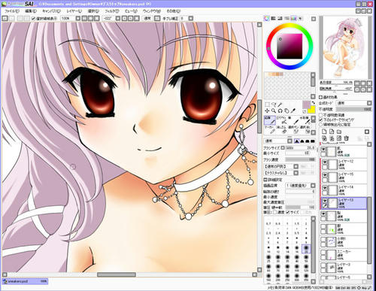Select the magic wand tool
The height and width of the screenshot is (291, 376).
(280, 105)
